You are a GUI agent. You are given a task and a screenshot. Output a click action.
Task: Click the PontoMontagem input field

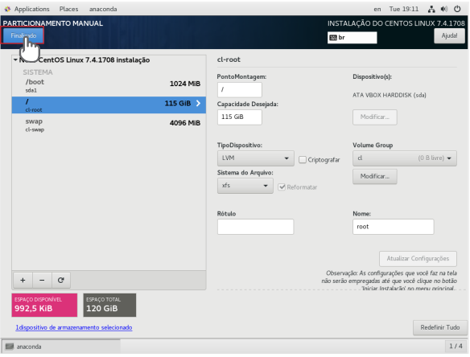240,89
